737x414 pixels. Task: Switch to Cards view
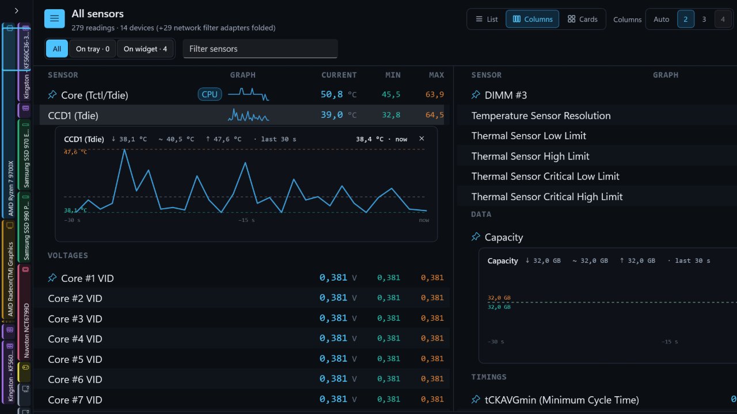coord(582,19)
